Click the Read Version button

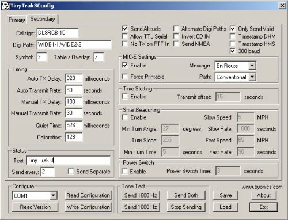35,207
